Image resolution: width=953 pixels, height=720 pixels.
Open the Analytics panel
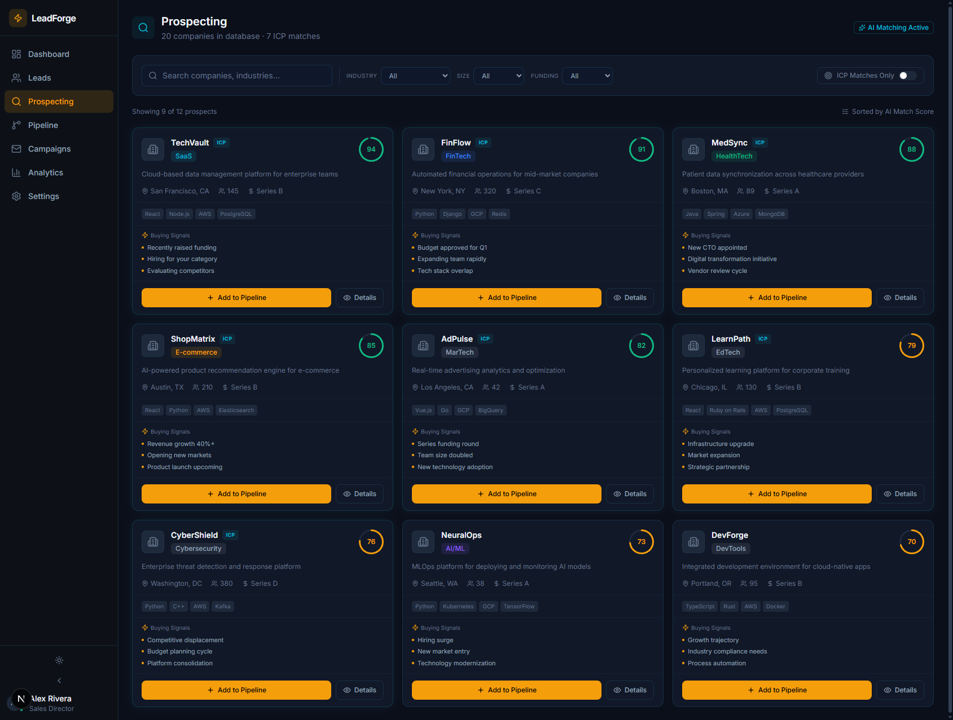click(x=45, y=172)
